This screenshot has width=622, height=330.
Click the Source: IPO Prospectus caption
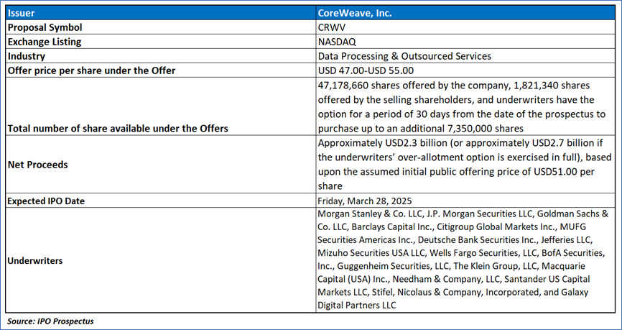coord(50,321)
